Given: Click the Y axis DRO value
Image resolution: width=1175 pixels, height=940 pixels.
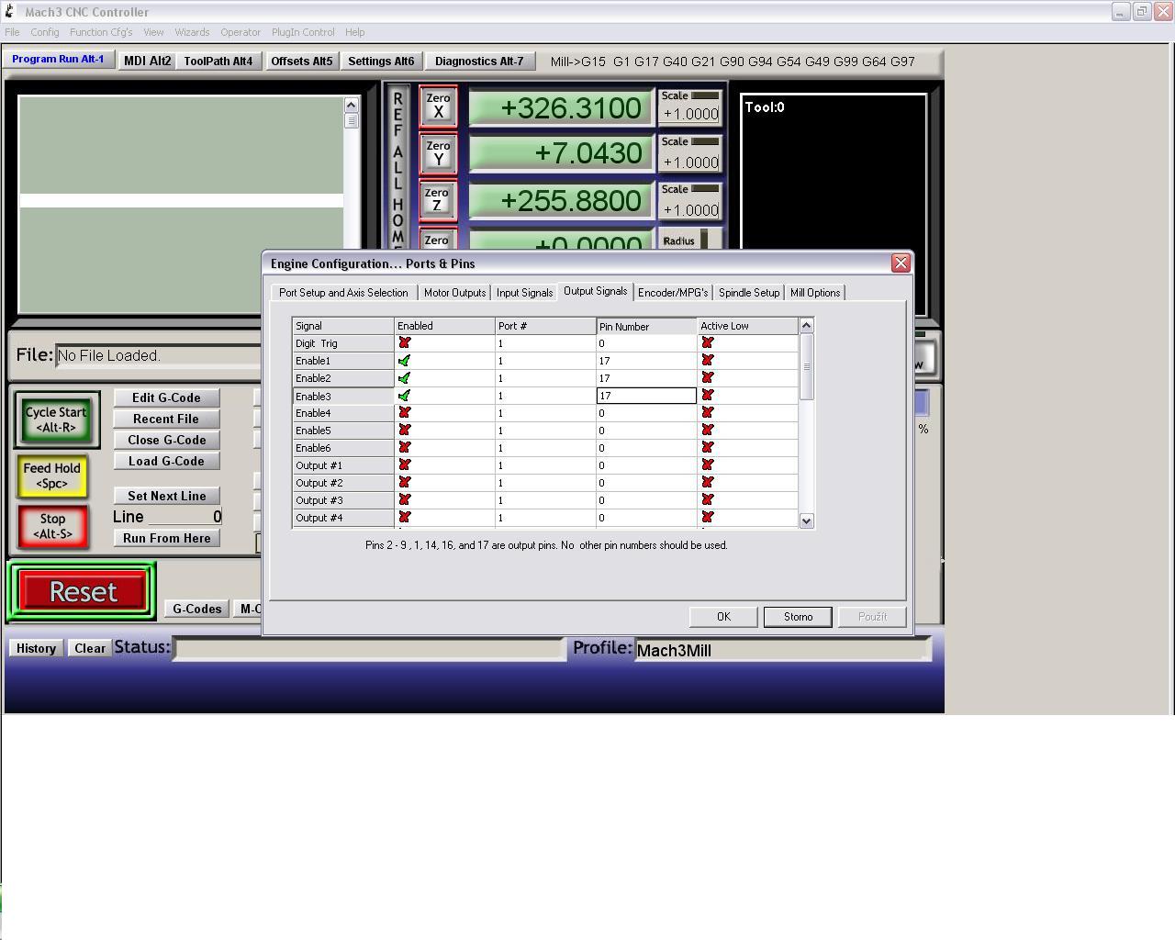Looking at the screenshot, I should tap(561, 153).
